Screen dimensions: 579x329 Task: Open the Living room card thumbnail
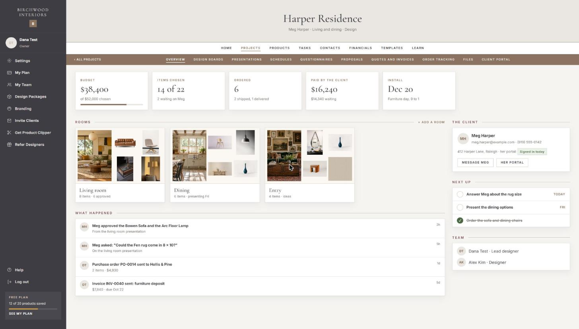pyautogui.click(x=120, y=156)
